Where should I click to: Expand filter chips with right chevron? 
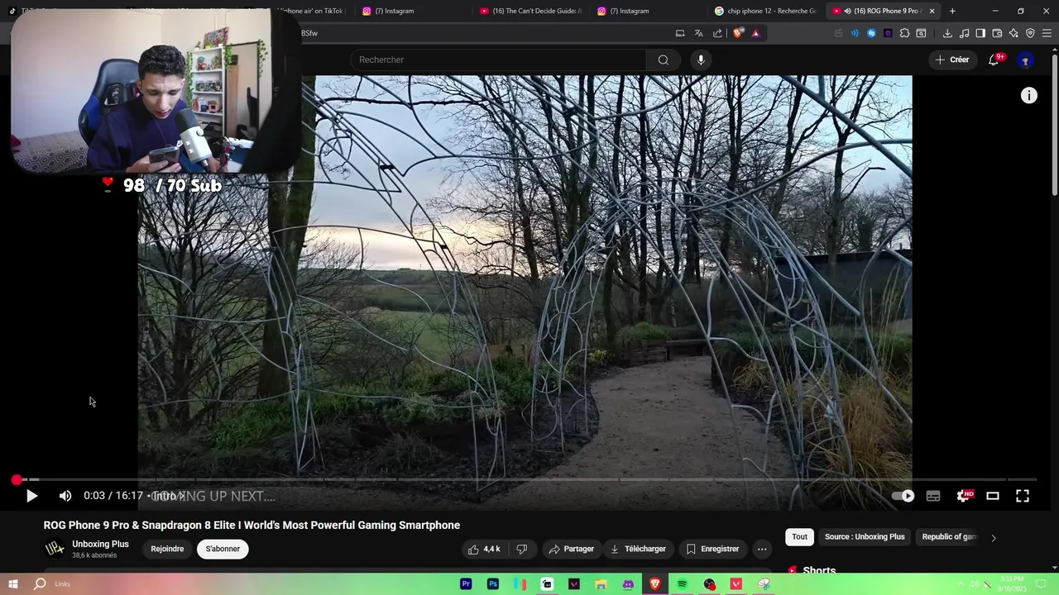pos(994,537)
